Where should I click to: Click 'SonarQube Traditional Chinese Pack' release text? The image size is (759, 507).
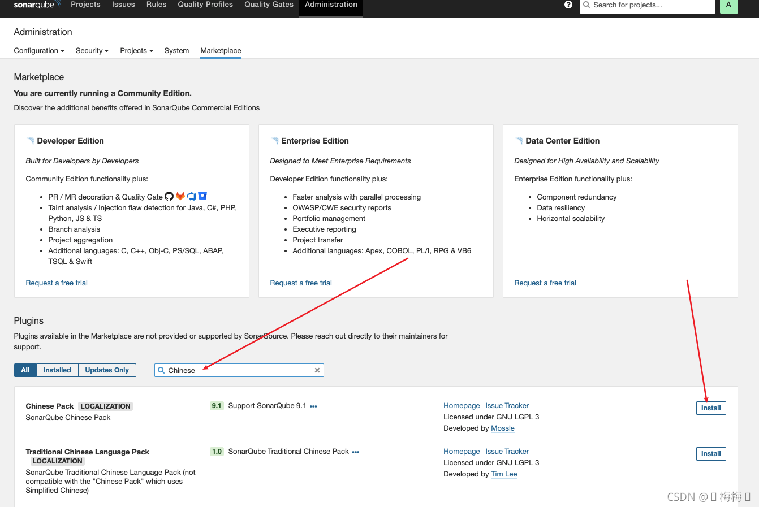tap(288, 452)
